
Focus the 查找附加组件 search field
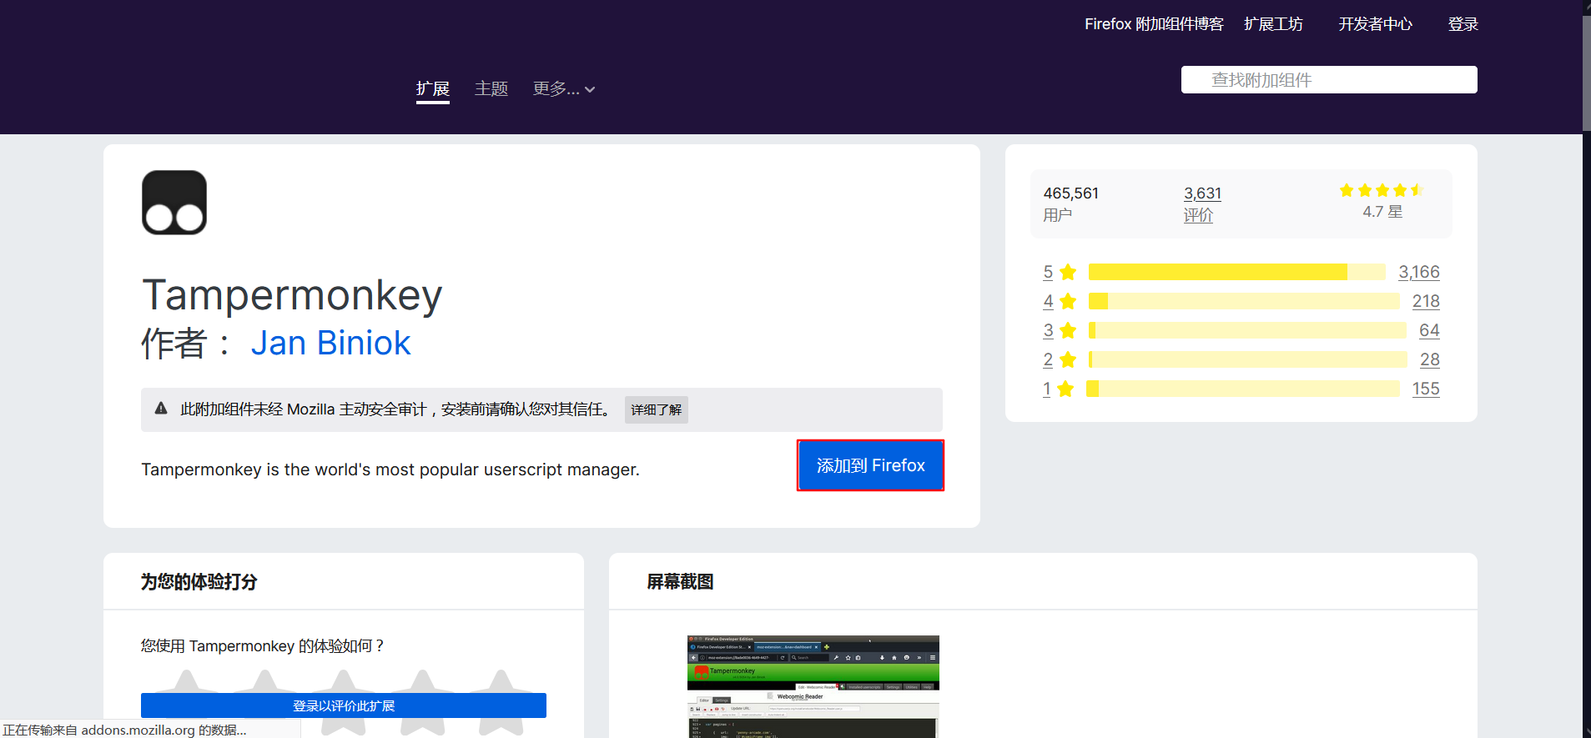pos(1329,80)
